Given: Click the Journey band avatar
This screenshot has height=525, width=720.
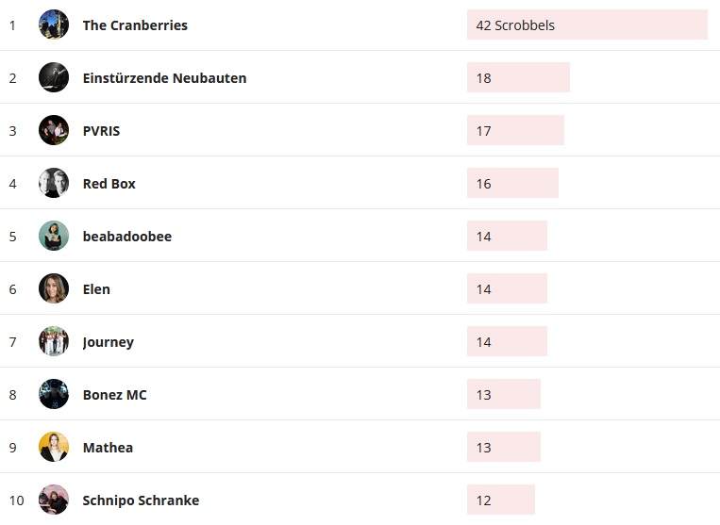Looking at the screenshot, I should click(54, 341).
